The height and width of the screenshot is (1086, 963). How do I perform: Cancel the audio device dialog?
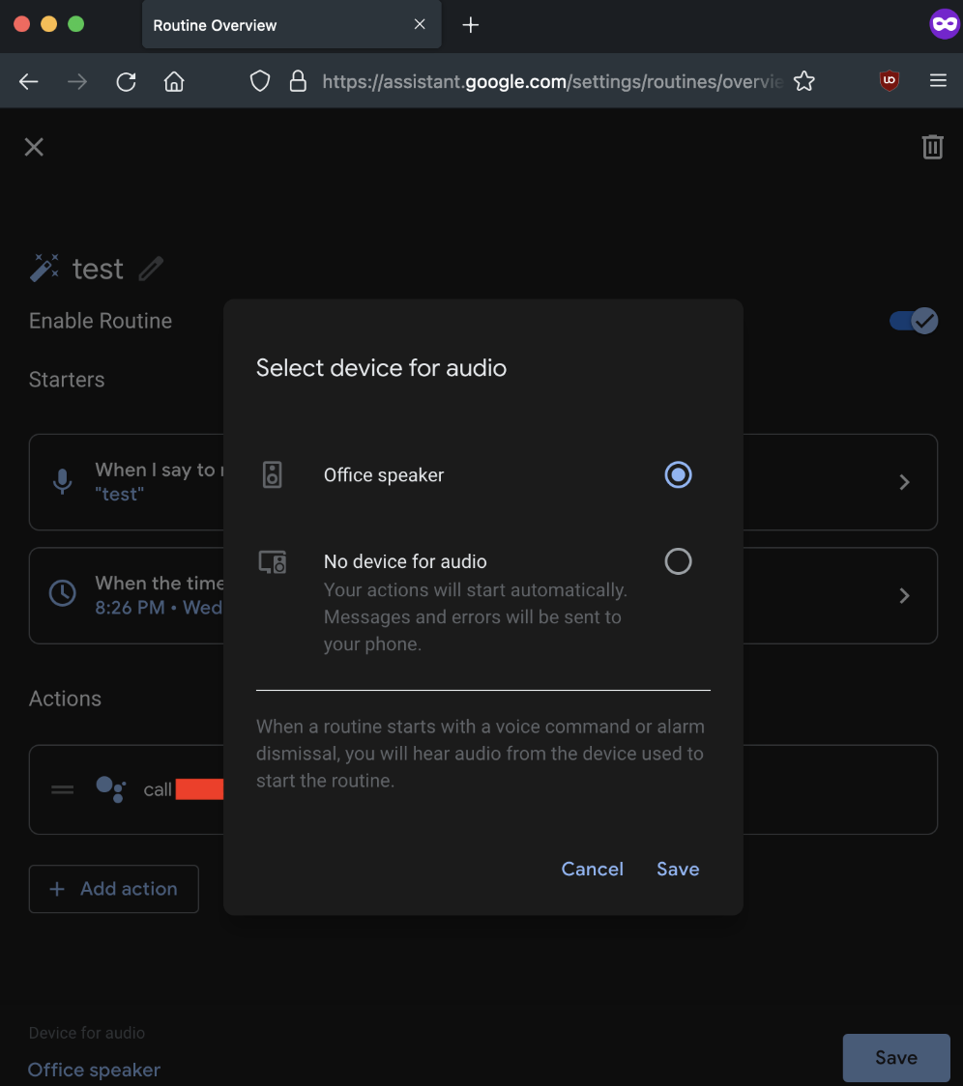592,869
